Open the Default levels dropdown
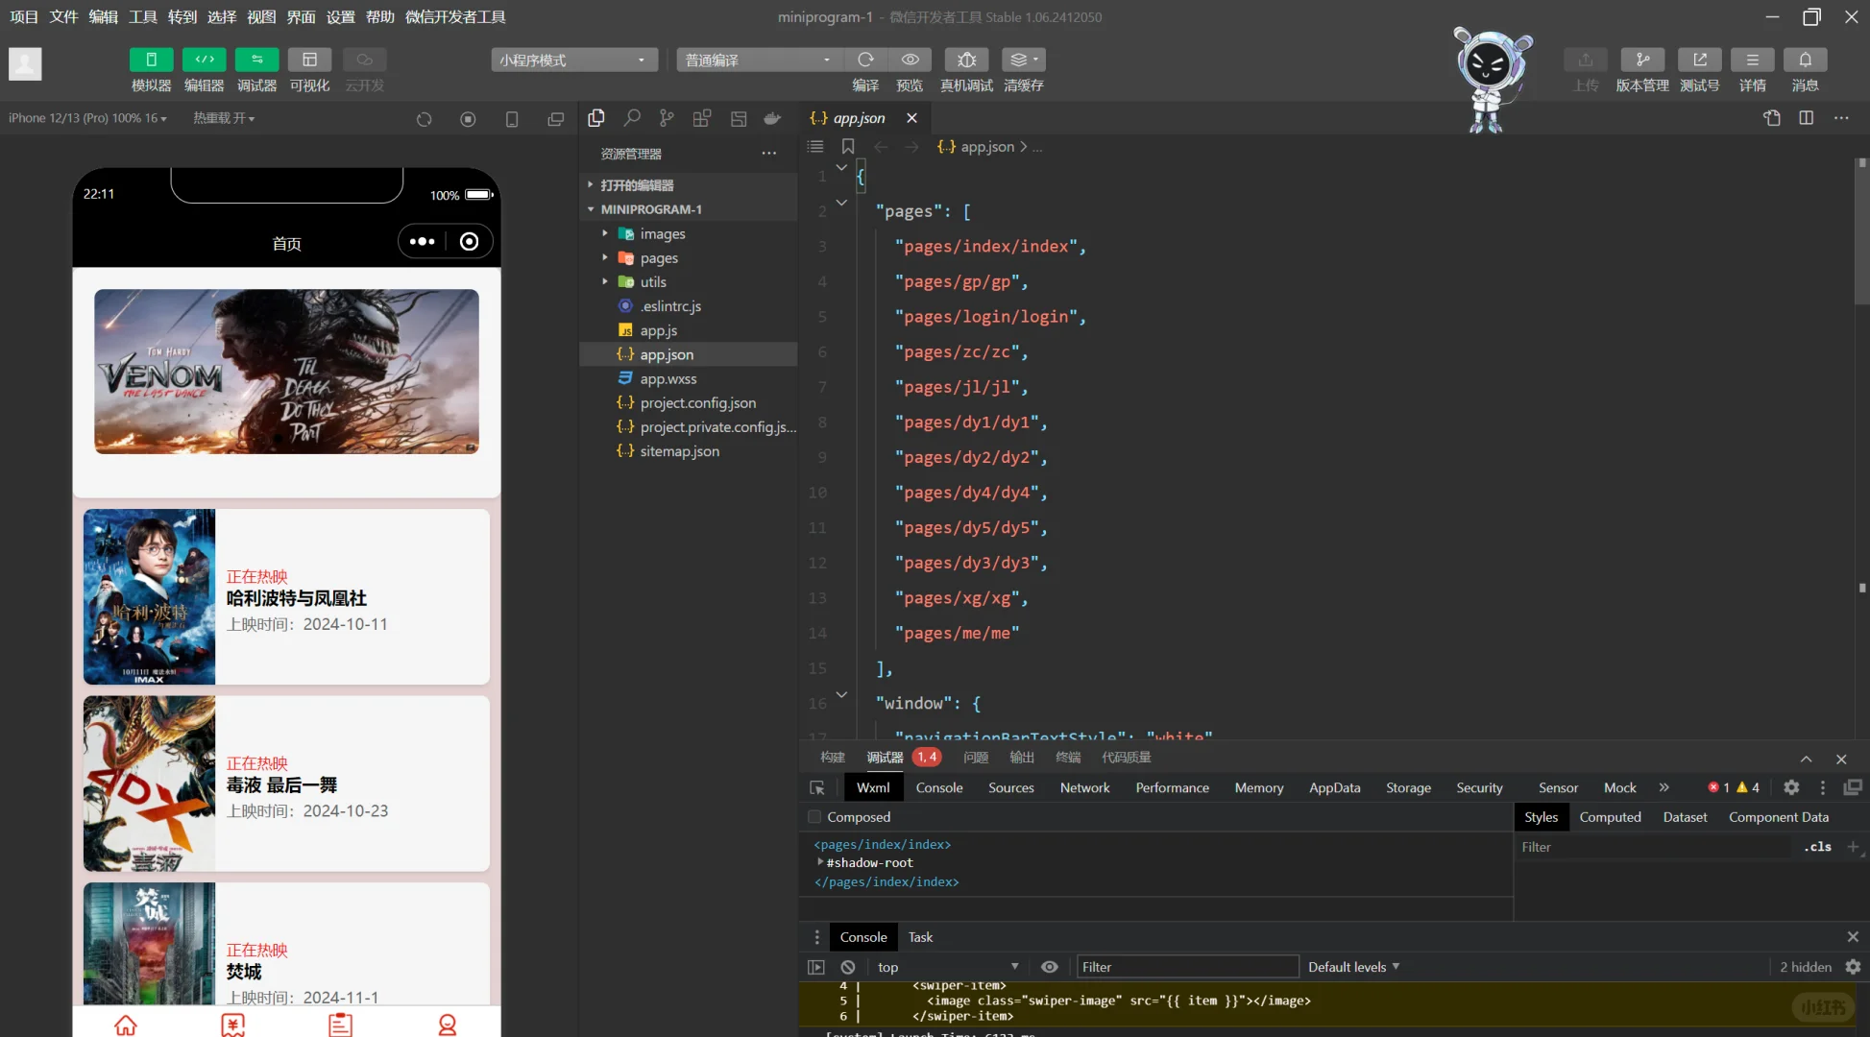The width and height of the screenshot is (1870, 1037). coord(1353,967)
